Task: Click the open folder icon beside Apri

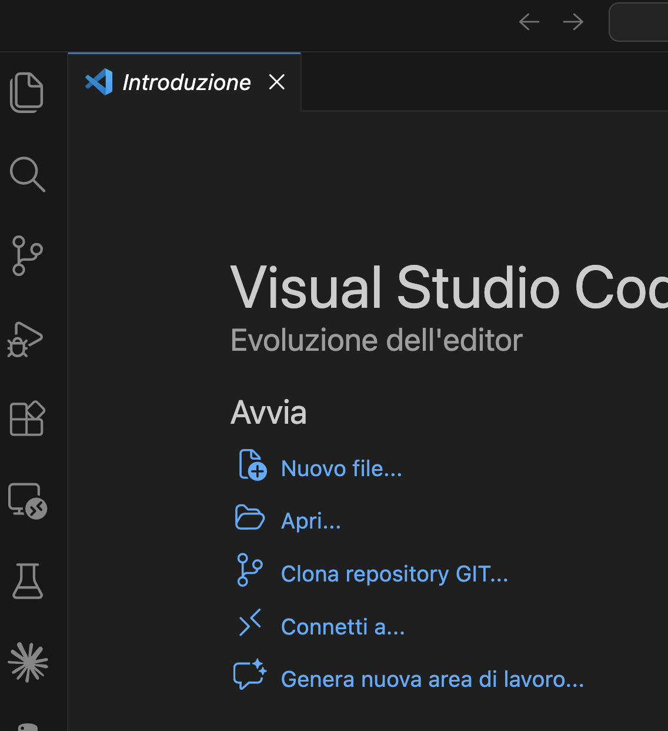Action: click(x=249, y=518)
